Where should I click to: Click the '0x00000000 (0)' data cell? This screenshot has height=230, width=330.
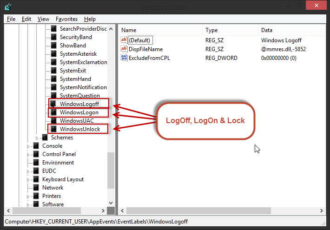click(279, 58)
